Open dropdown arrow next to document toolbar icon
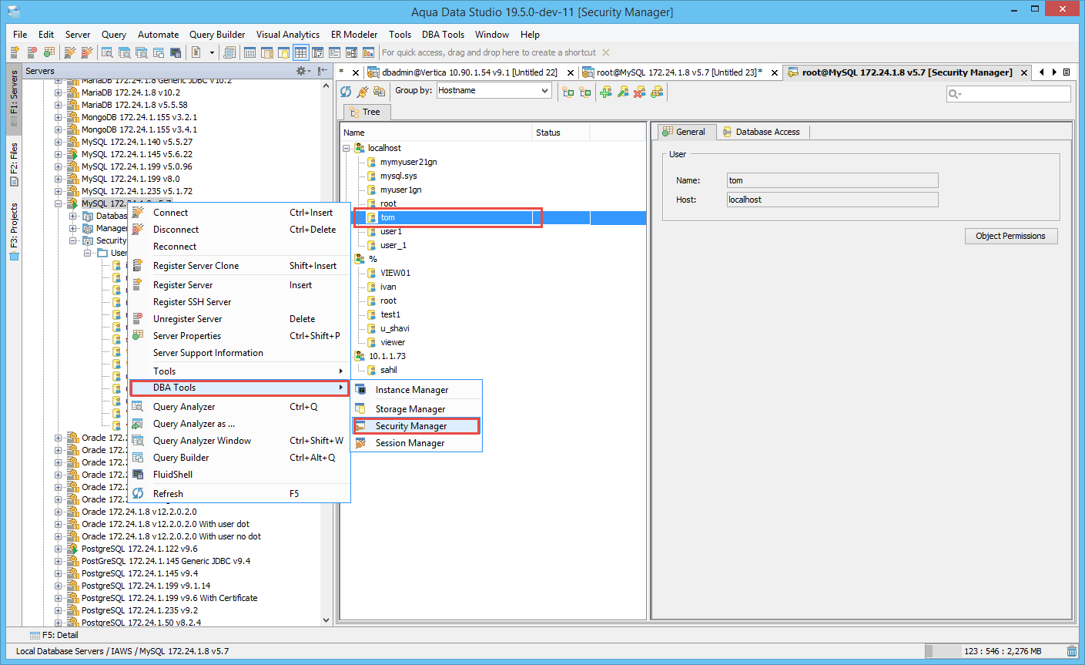This screenshot has height=665, width=1085. pyautogui.click(x=210, y=52)
